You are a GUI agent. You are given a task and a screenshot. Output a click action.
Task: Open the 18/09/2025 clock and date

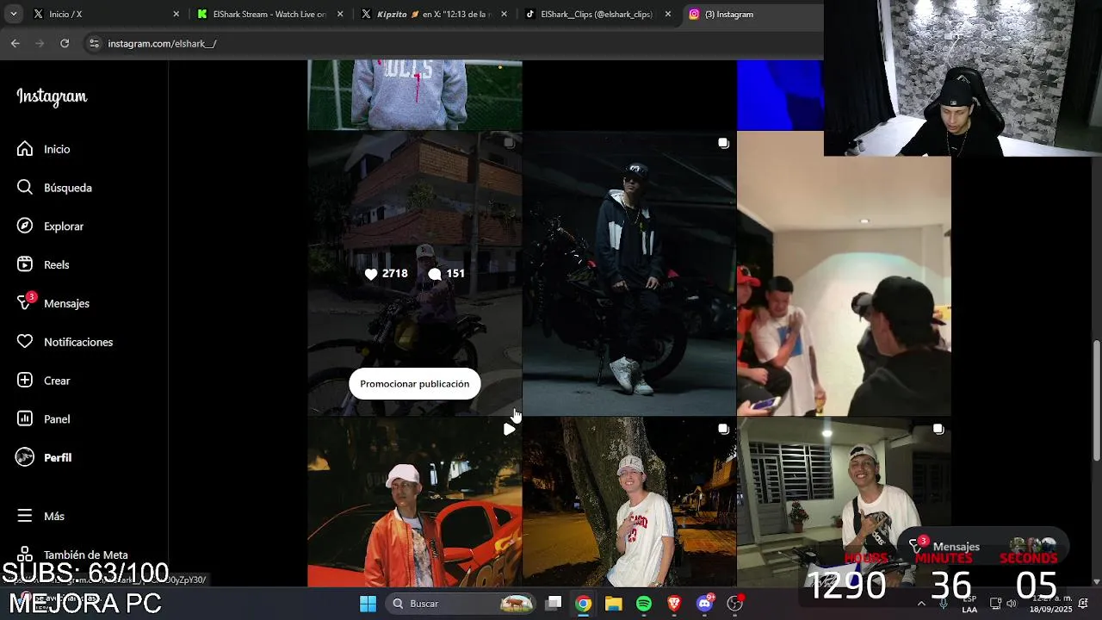[1051, 604]
